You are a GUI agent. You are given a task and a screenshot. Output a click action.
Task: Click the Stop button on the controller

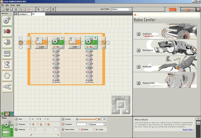tap(127, 111)
